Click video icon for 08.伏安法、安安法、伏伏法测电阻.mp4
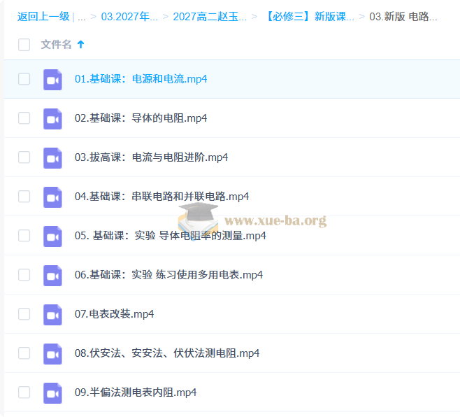This screenshot has width=460, height=417. pyautogui.click(x=53, y=354)
